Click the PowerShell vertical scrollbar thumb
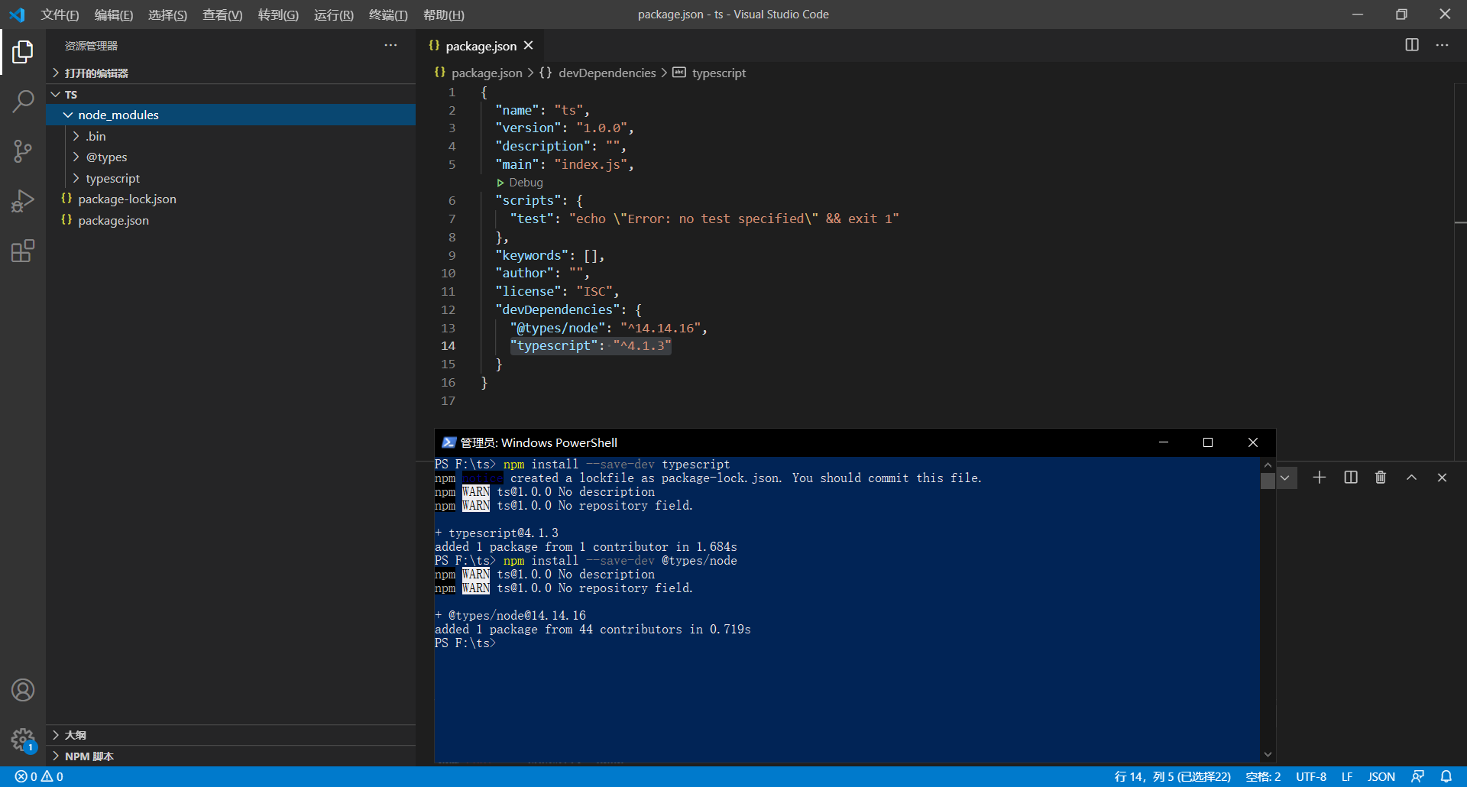Image resolution: width=1467 pixels, height=787 pixels. [1268, 481]
